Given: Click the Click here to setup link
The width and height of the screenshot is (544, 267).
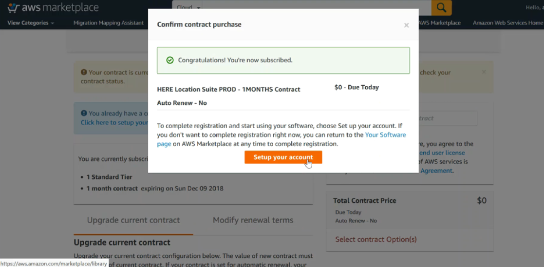Looking at the screenshot, I should click(114, 123).
